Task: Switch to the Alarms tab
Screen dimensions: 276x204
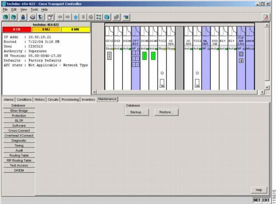Action: coord(9,99)
